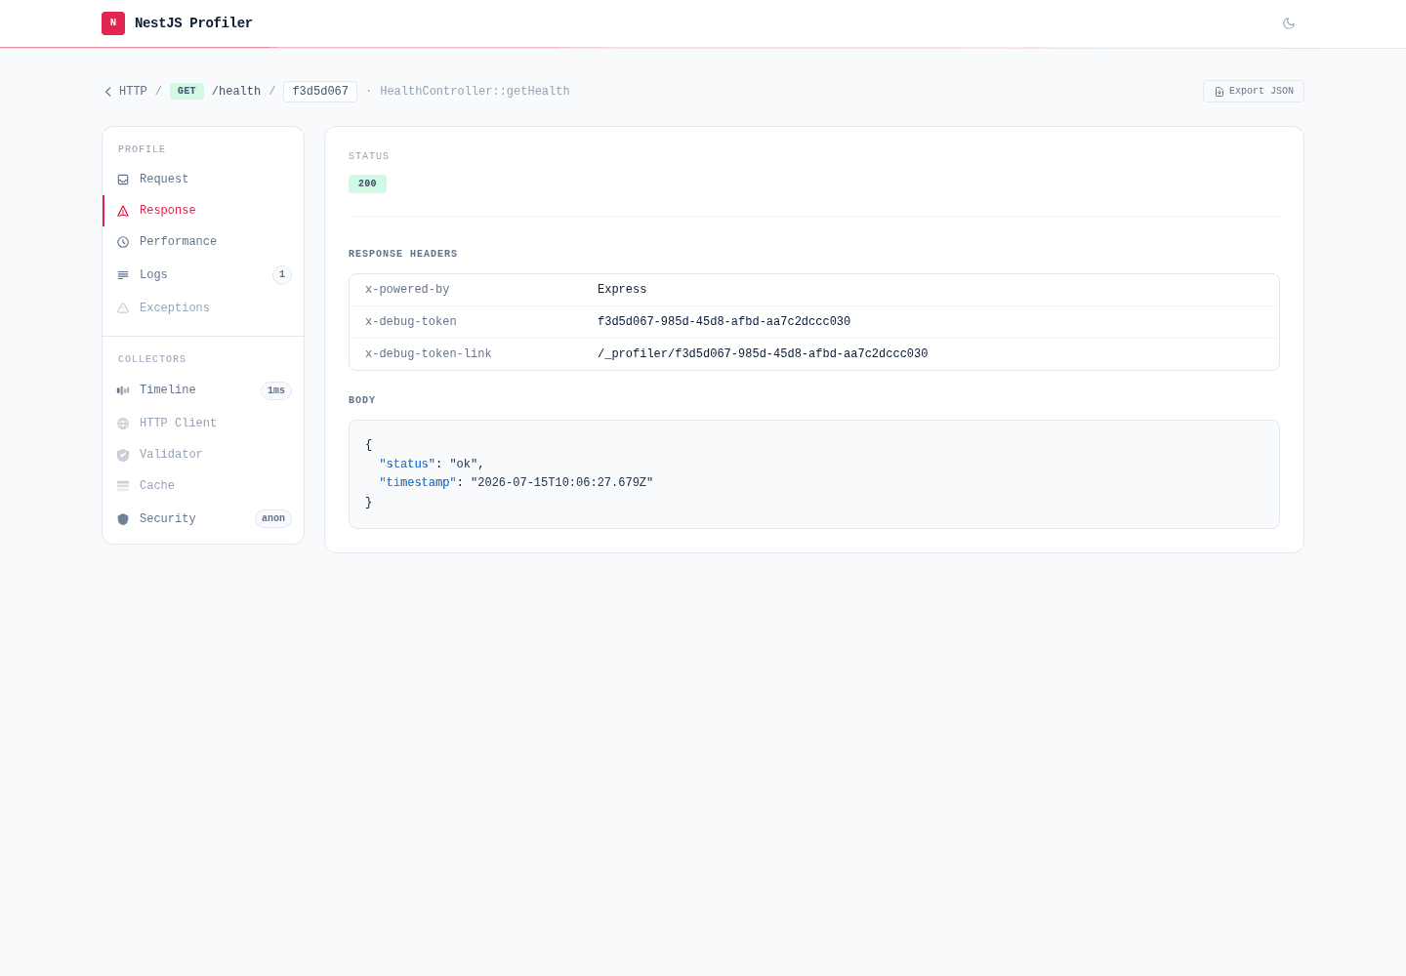Click the Timeline bars icon
This screenshot has height=976, width=1406.
coord(123,390)
